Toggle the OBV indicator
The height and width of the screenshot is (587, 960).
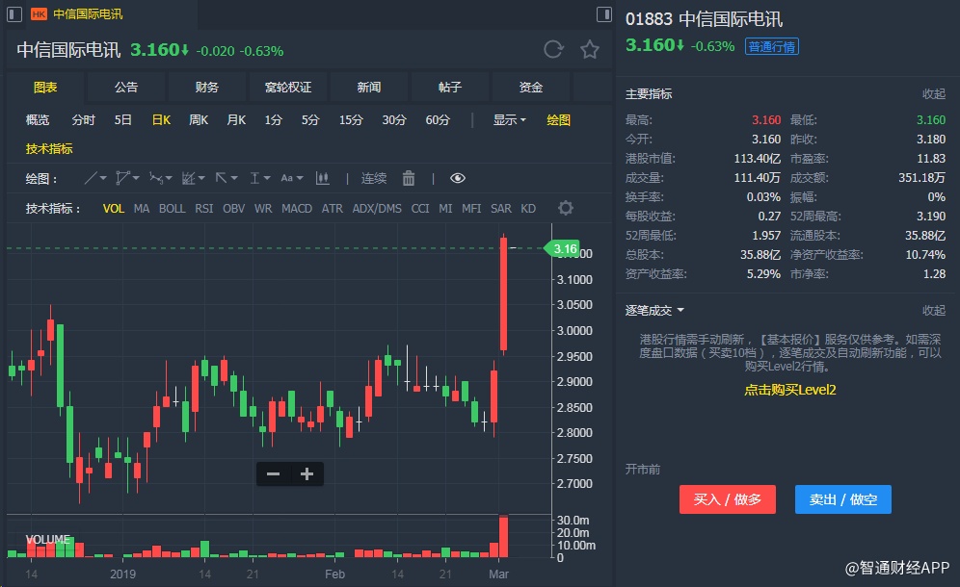[234, 209]
